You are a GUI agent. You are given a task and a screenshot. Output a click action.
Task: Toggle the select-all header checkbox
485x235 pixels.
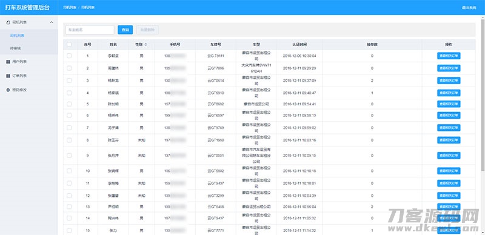pyautogui.click(x=69, y=45)
